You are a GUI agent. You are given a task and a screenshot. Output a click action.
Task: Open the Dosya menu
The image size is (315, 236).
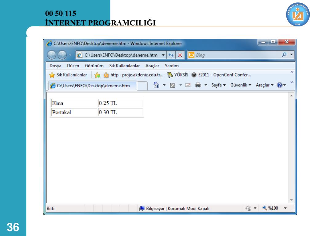coord(55,66)
